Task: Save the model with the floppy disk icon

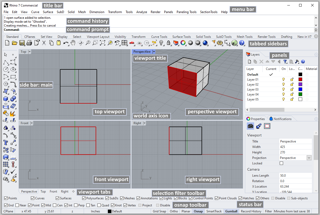Action: tap(22, 43)
